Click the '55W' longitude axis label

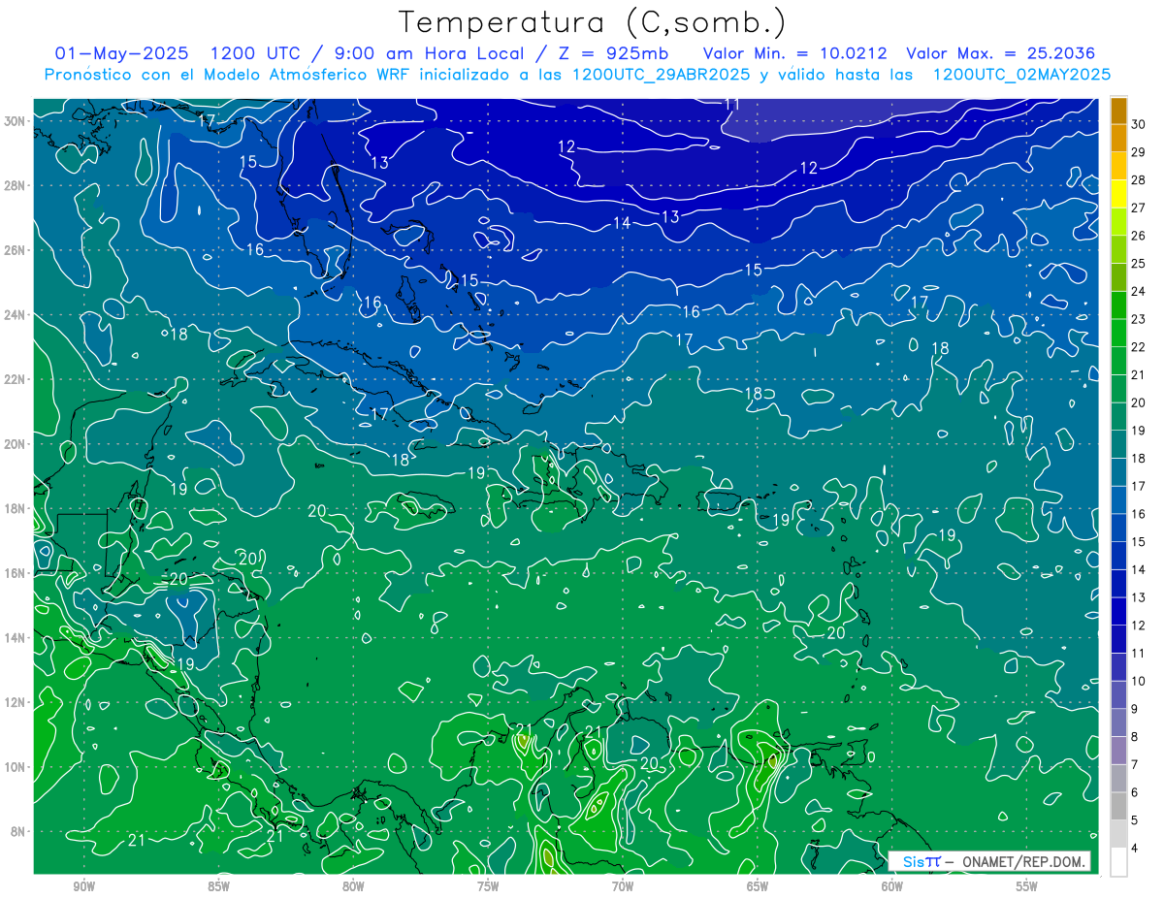pyautogui.click(x=1026, y=886)
